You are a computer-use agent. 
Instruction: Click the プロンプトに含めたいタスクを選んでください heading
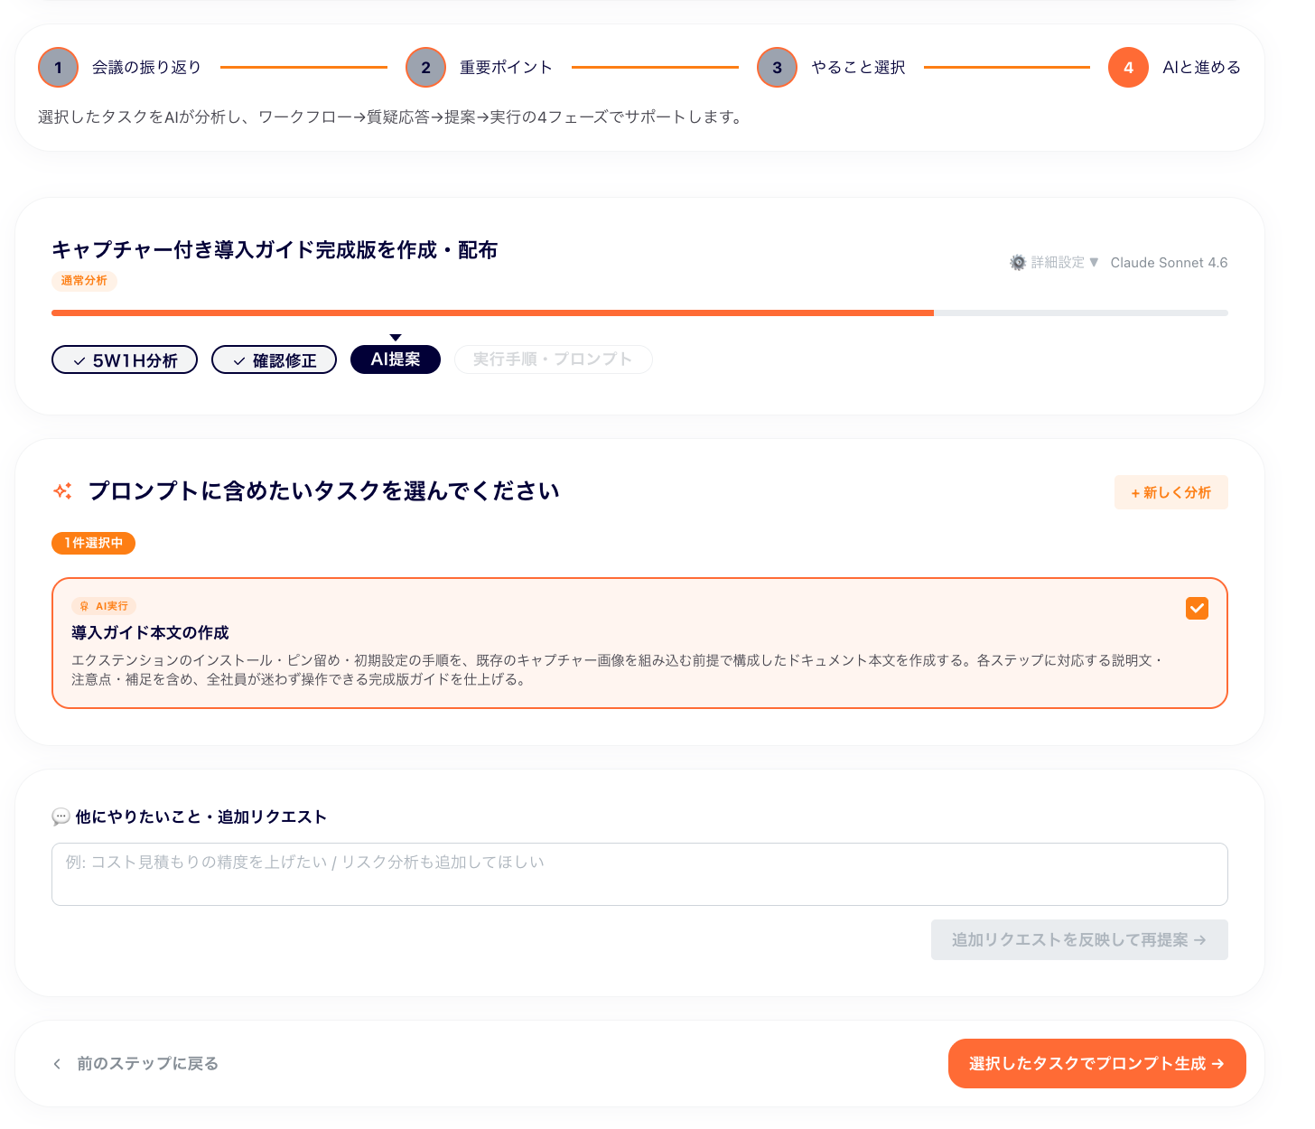click(x=323, y=491)
